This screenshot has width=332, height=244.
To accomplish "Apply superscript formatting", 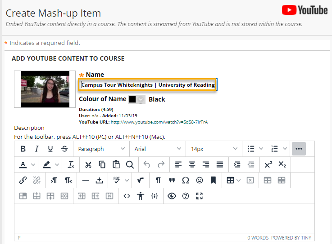I will point(268,164).
